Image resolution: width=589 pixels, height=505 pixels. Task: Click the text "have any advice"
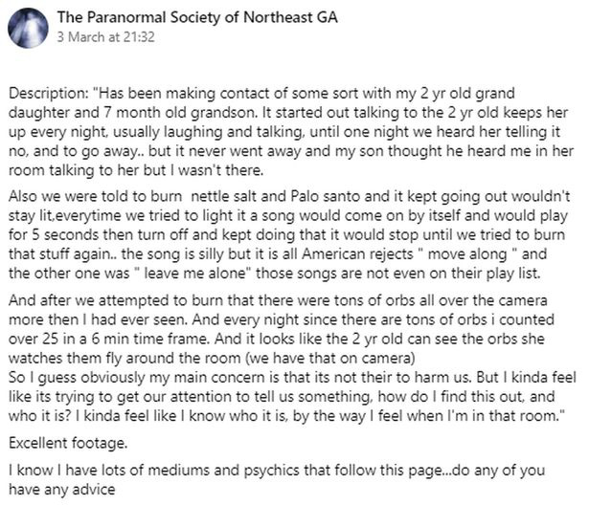pos(62,490)
